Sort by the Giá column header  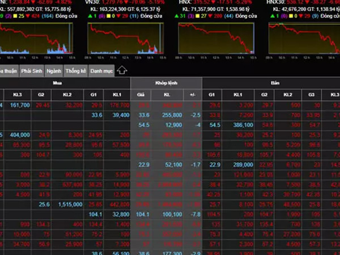pyautogui.click(x=141, y=94)
